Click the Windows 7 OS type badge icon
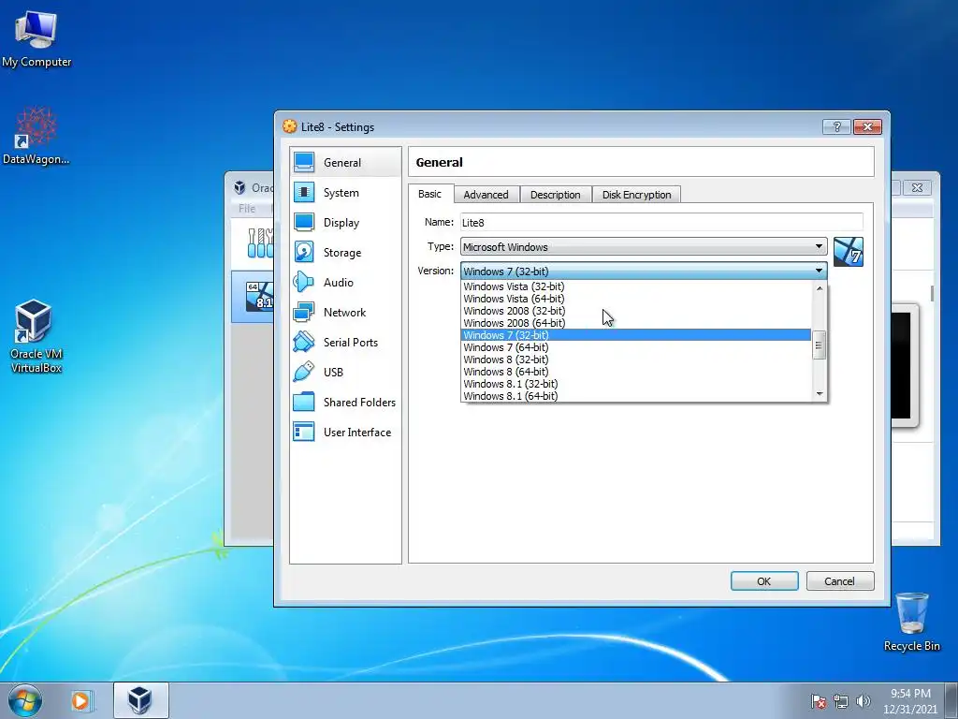Screen dimensions: 958x719 click(x=848, y=252)
